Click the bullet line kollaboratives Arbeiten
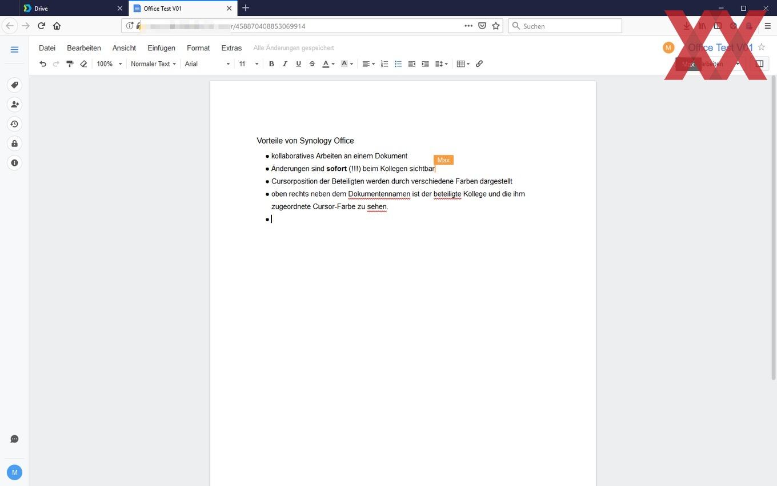777x486 pixels. click(x=339, y=156)
